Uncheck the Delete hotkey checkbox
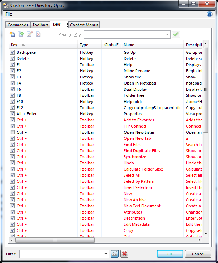Screen dimensions: 218x263 tap(12, 59)
